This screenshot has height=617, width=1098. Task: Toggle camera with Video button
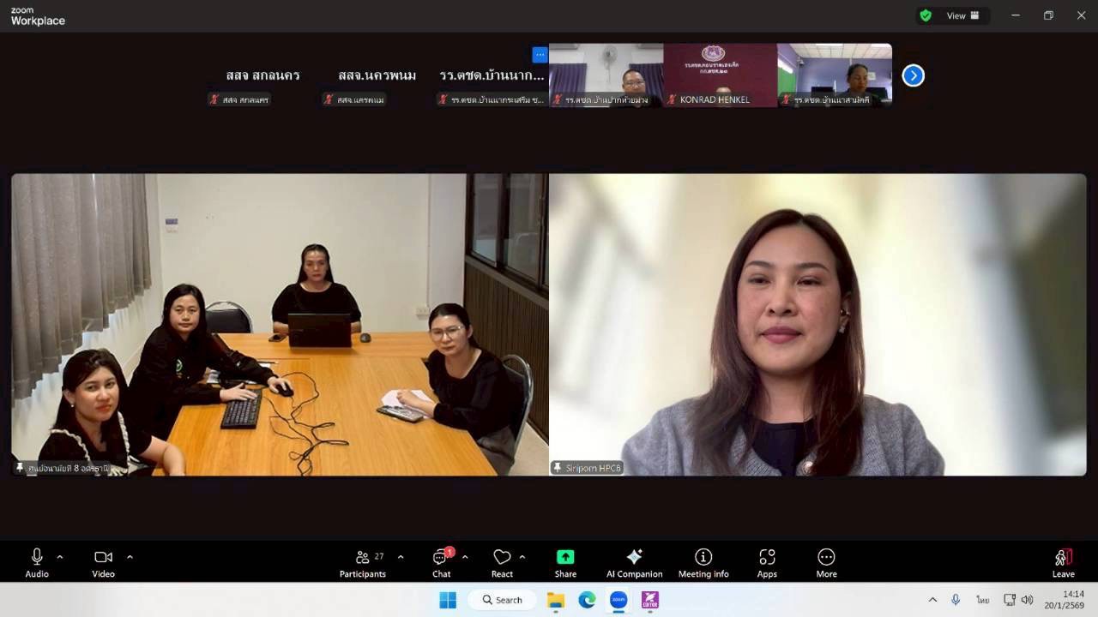103,563
